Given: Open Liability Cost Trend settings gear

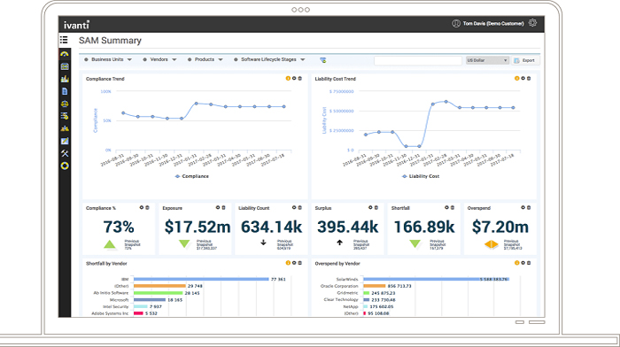Looking at the screenshot, I should click(x=523, y=78).
